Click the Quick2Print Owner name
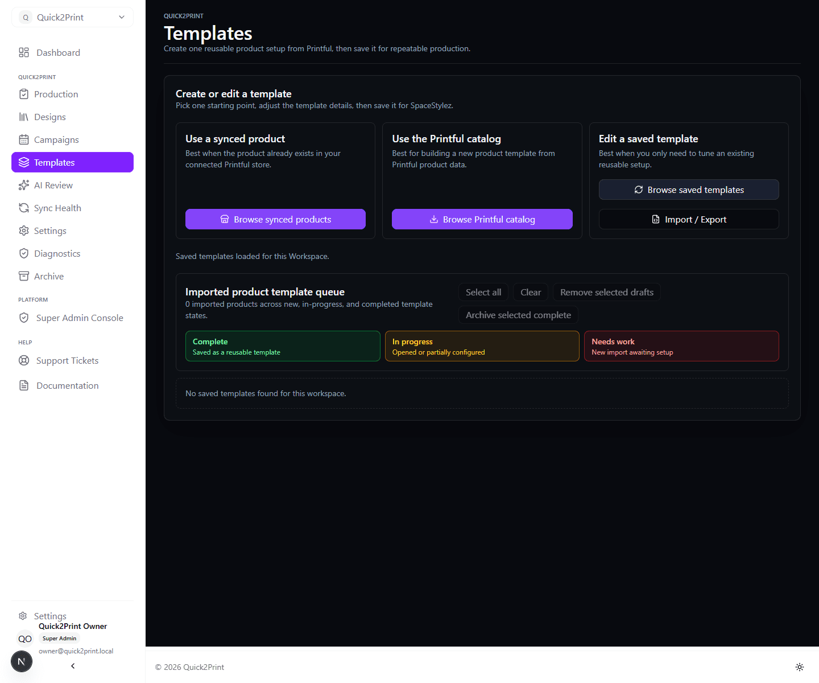819x683 pixels. [73, 626]
